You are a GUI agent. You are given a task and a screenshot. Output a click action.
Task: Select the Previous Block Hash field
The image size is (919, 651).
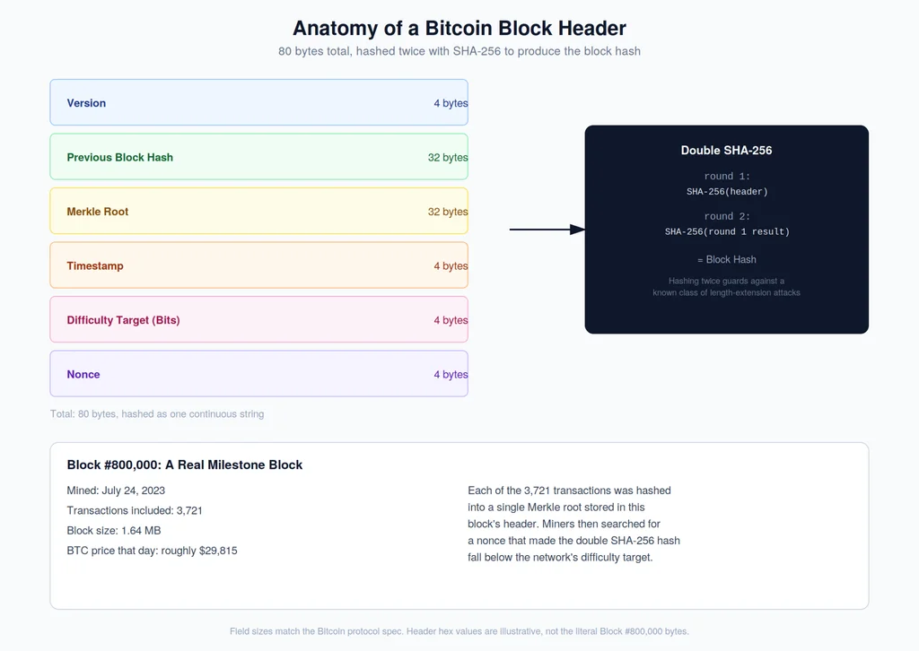pos(259,156)
